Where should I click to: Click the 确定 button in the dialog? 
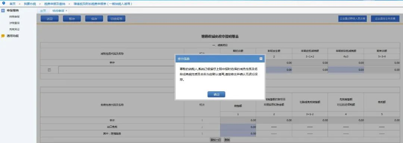point(216,94)
